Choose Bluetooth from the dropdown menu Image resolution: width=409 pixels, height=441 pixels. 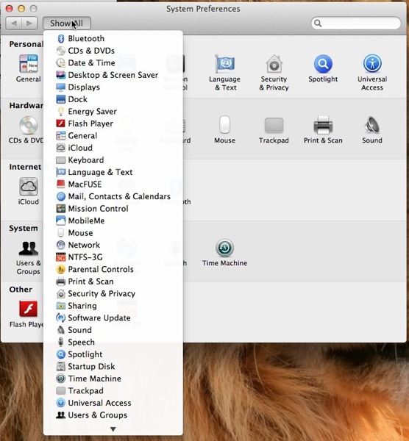(113, 38)
